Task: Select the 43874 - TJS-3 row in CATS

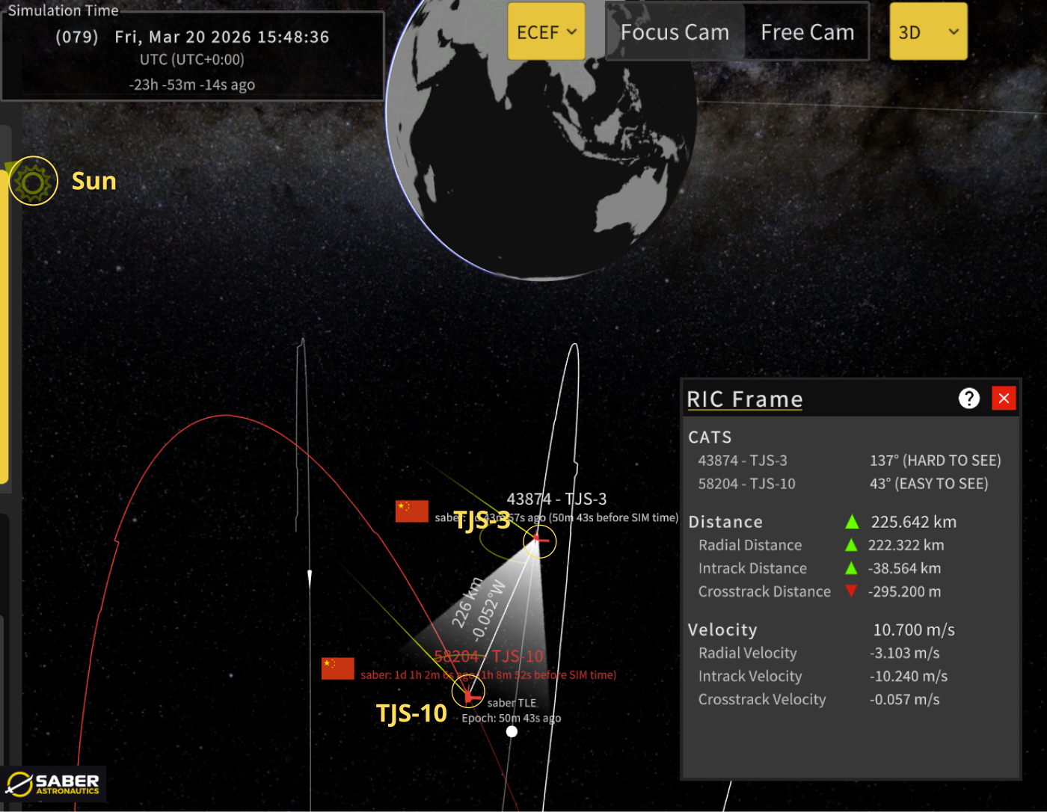Action: [x=742, y=461]
